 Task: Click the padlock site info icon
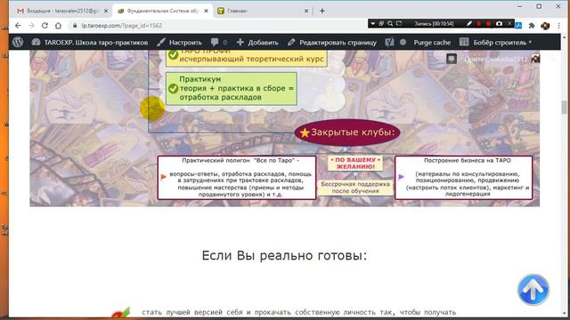pos(75,26)
